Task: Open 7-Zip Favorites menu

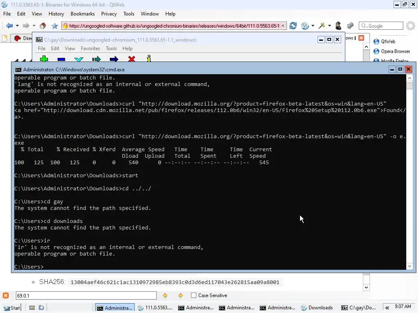Action: [90, 48]
